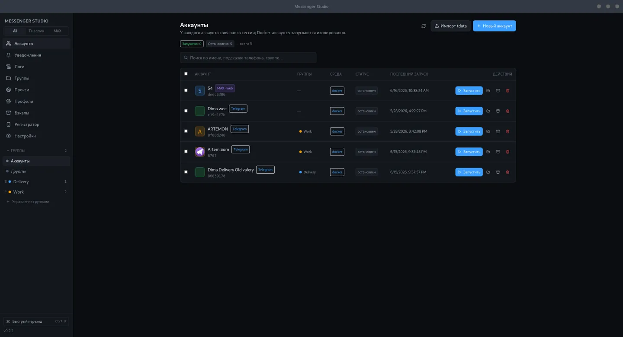The width and height of the screenshot is (623, 337).
Task: Click the trash icon for Artem Som
Action: pos(507,152)
